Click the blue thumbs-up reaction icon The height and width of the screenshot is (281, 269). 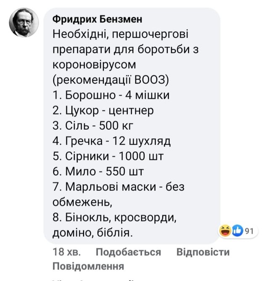coord(237,232)
